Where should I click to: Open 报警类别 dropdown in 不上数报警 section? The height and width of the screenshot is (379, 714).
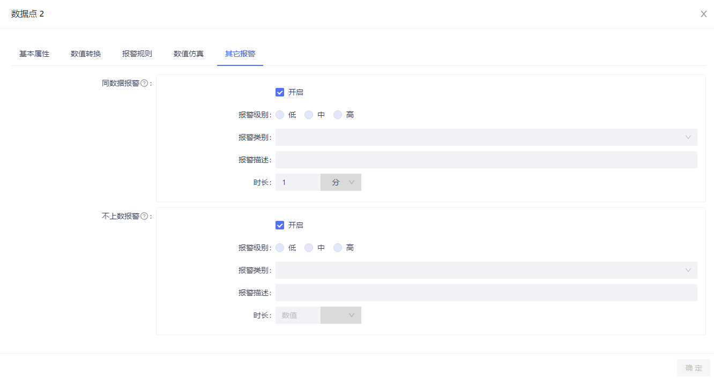tap(486, 270)
